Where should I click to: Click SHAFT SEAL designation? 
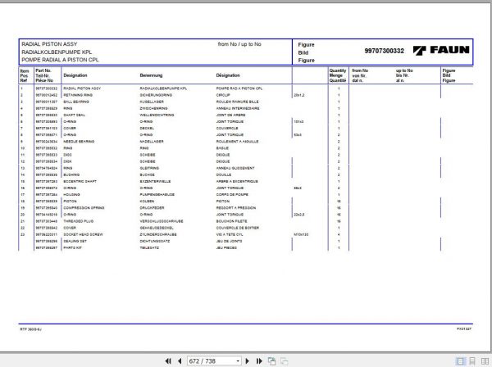74,115
